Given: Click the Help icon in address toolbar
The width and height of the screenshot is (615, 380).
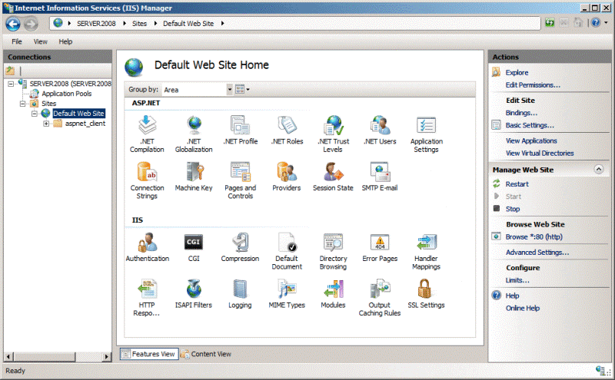Looking at the screenshot, I should pyautogui.click(x=595, y=23).
